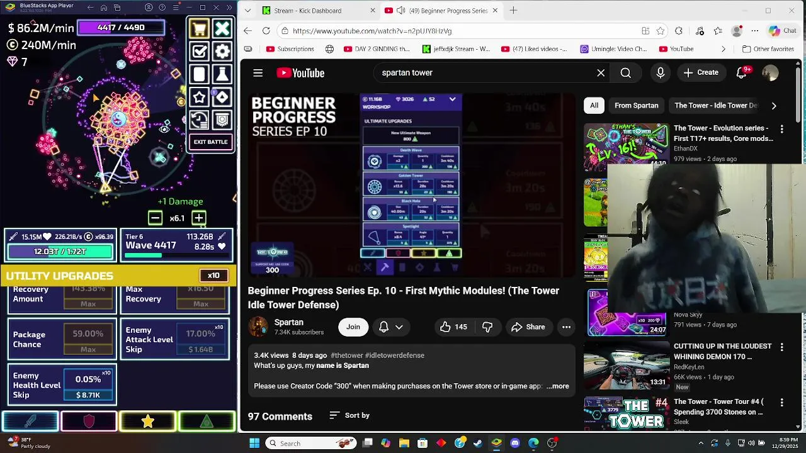This screenshot has height=453, width=806.
Task: Increase game speed with the plus button
Action: 198,218
